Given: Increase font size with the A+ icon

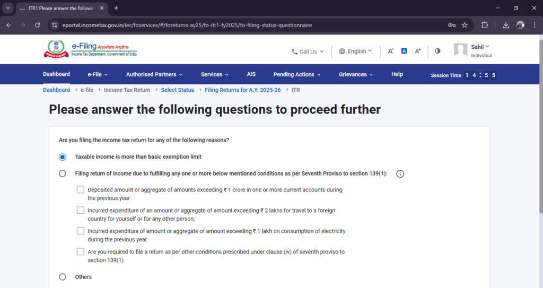Looking at the screenshot, I should click(x=418, y=51).
